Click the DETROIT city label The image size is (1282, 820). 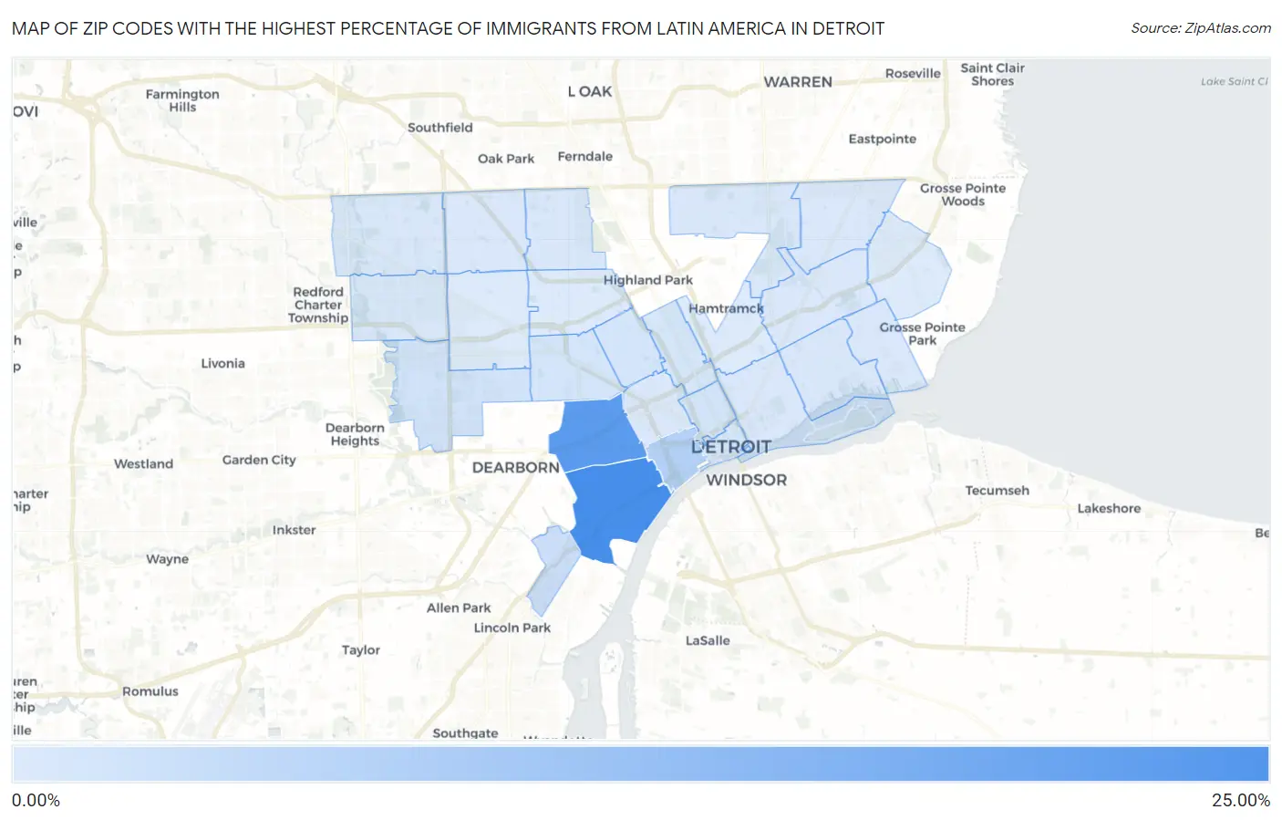[x=731, y=447]
